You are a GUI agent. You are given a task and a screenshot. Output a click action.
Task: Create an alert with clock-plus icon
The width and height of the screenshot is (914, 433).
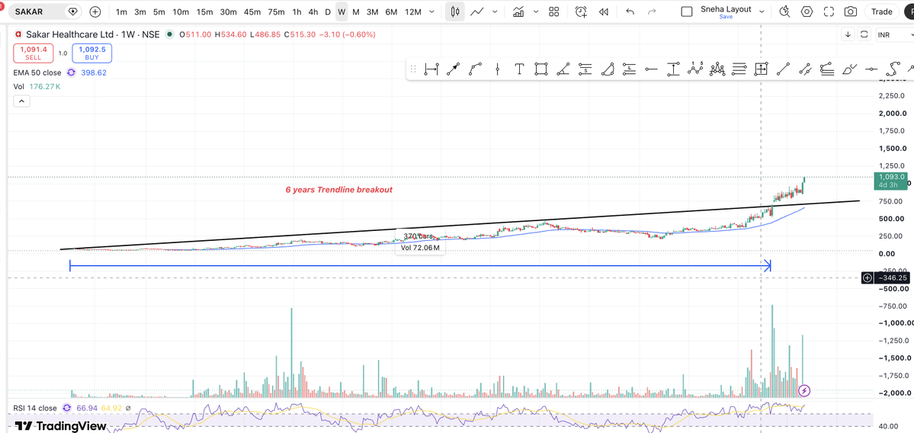click(x=581, y=11)
